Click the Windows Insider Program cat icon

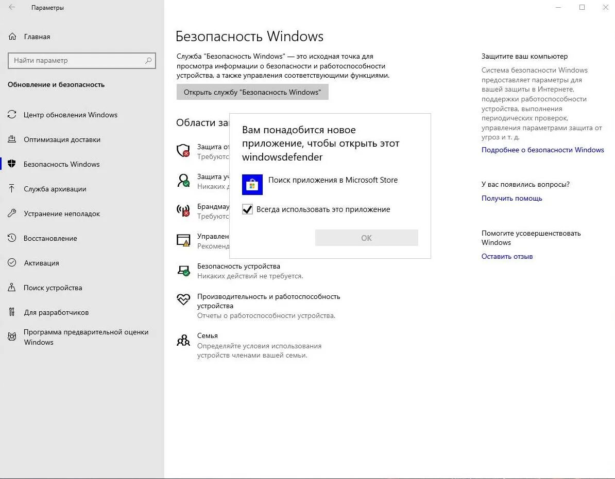pos(12,336)
